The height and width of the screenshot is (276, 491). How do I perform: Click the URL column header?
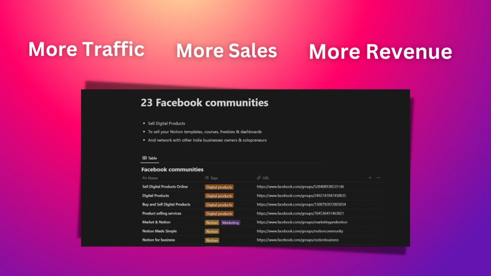[x=263, y=178]
